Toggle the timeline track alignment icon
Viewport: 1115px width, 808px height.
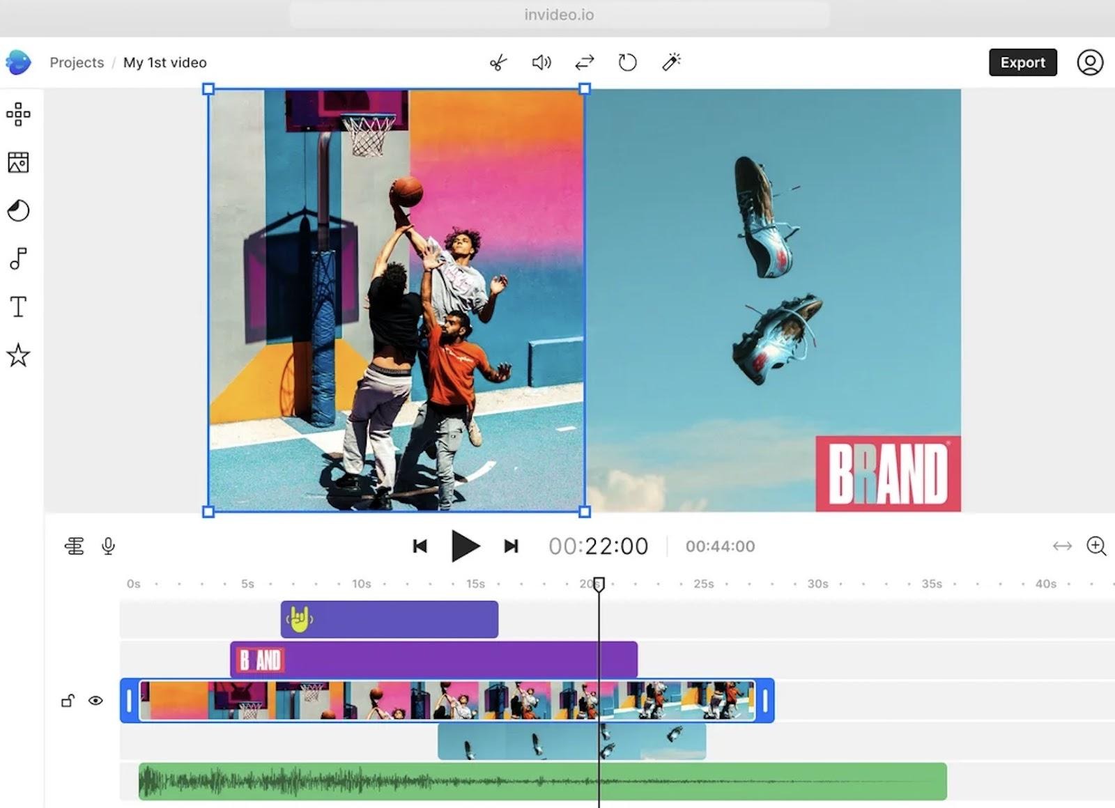tap(75, 546)
